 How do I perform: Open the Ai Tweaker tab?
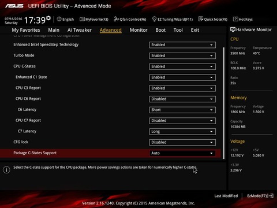(80, 30)
